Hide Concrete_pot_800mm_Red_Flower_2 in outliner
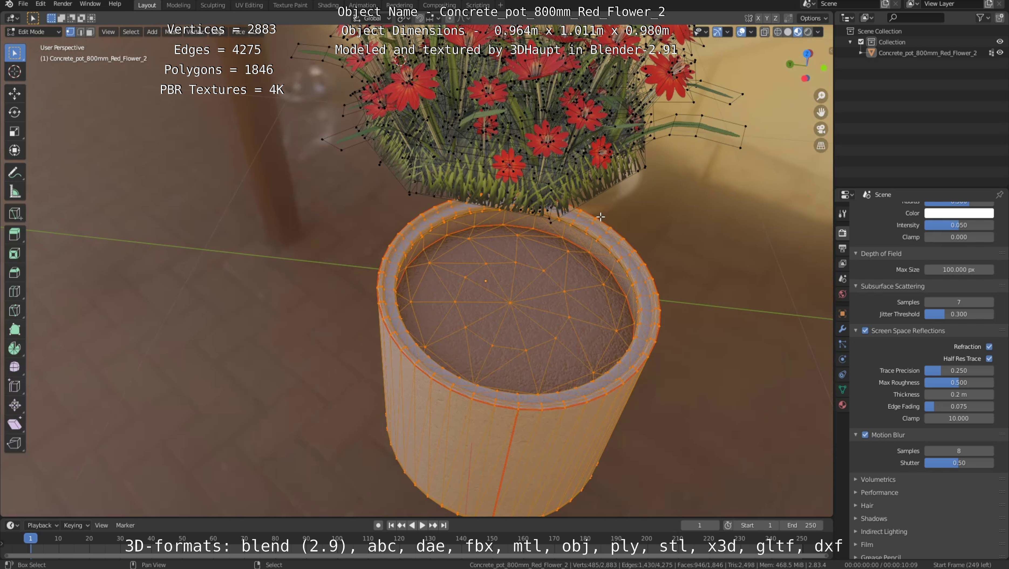This screenshot has height=569, width=1009. click(x=1000, y=53)
